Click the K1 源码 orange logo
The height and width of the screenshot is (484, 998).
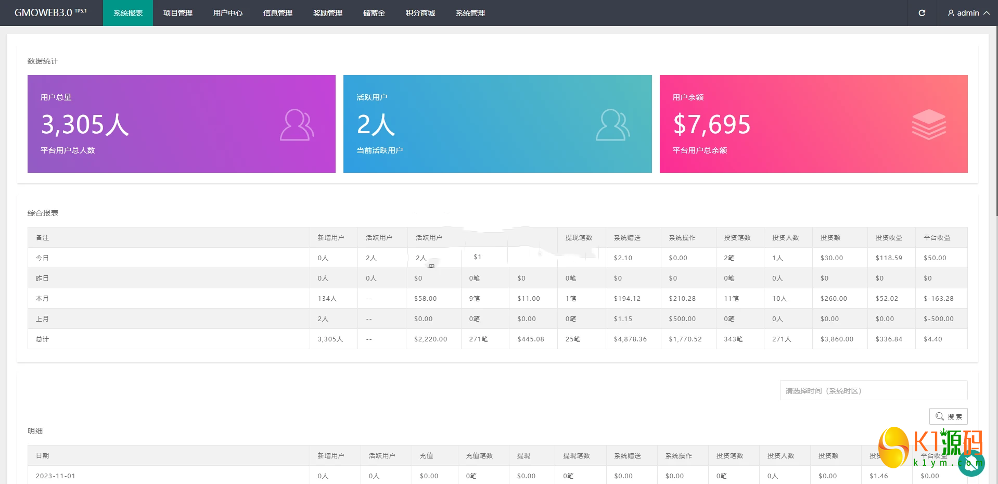coord(894,447)
